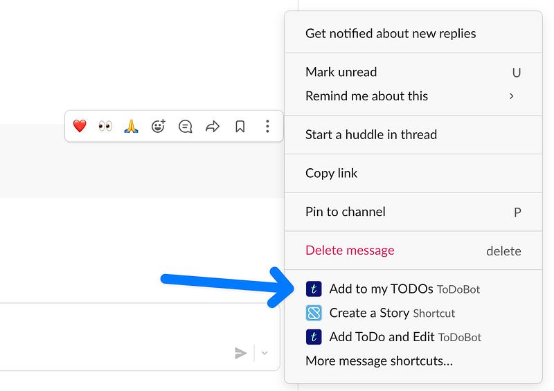Screen dimensions: 554x391
Task: Save message with the bookmark icon
Action: [x=240, y=126]
